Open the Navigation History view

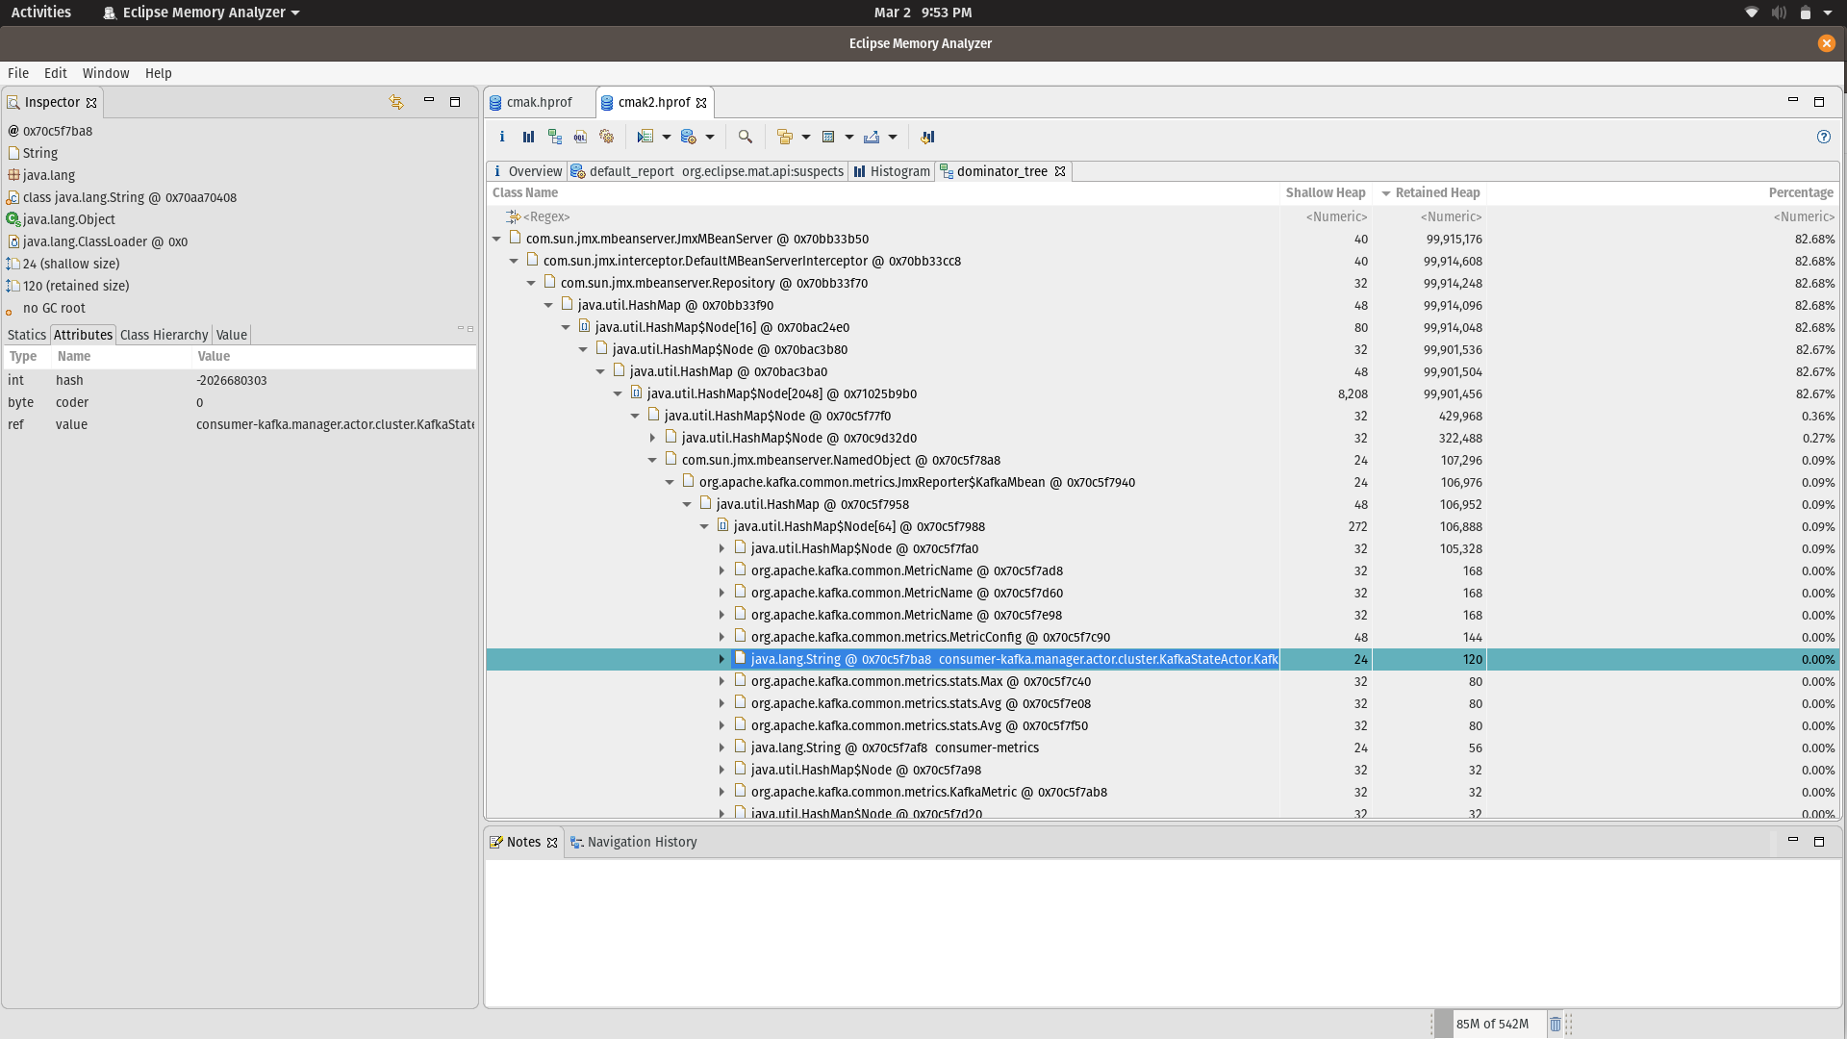coord(642,842)
